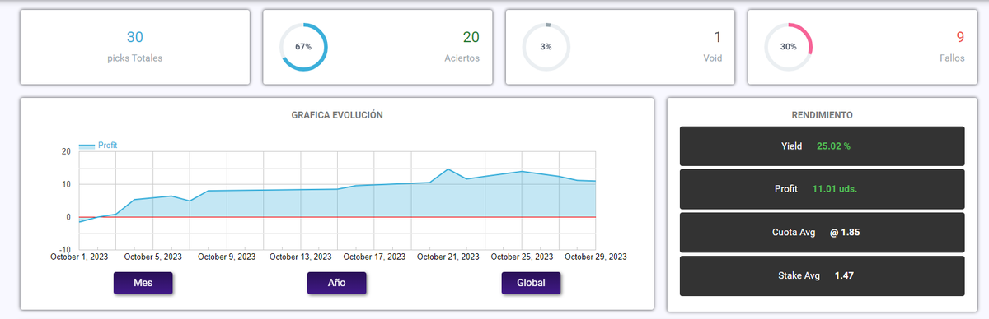Screen dimensions: 989x319
Task: Click the GRAFICA EVOLUCIÓN heading
Action: pyautogui.click(x=337, y=115)
